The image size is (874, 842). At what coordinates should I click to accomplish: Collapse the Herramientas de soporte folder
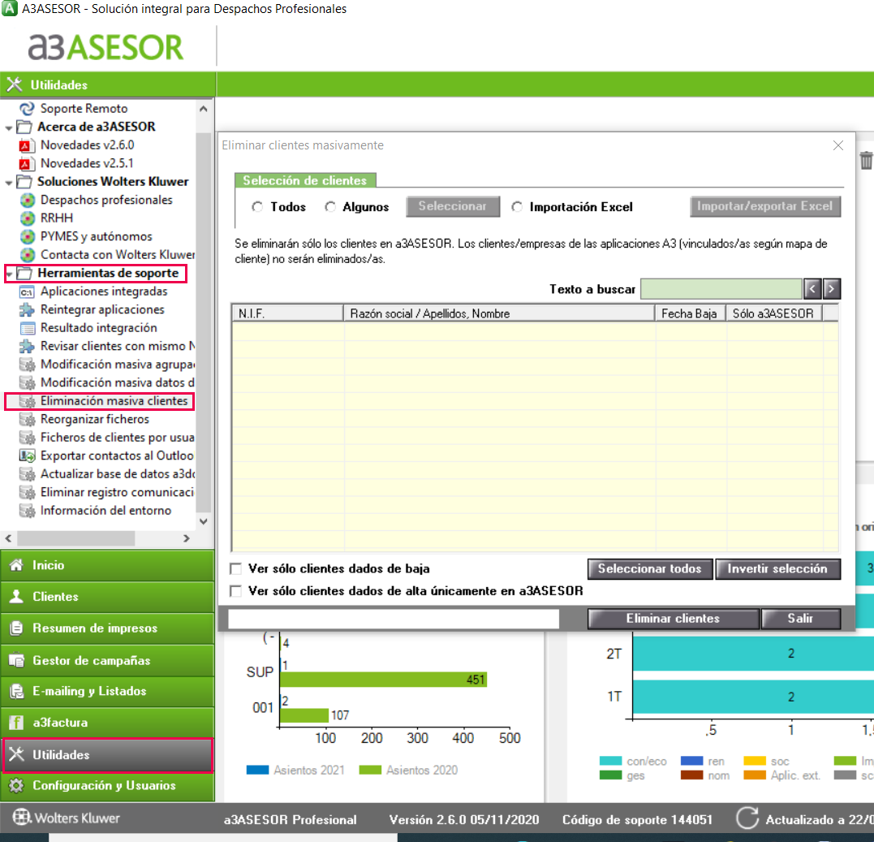8,274
